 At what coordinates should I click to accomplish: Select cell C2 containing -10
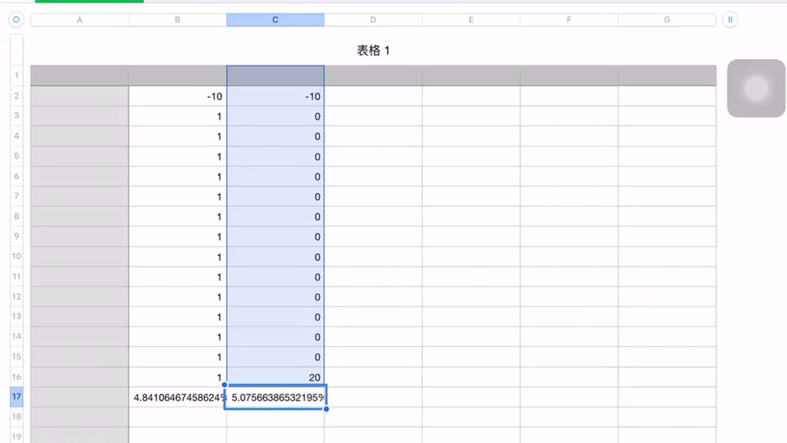coord(275,96)
